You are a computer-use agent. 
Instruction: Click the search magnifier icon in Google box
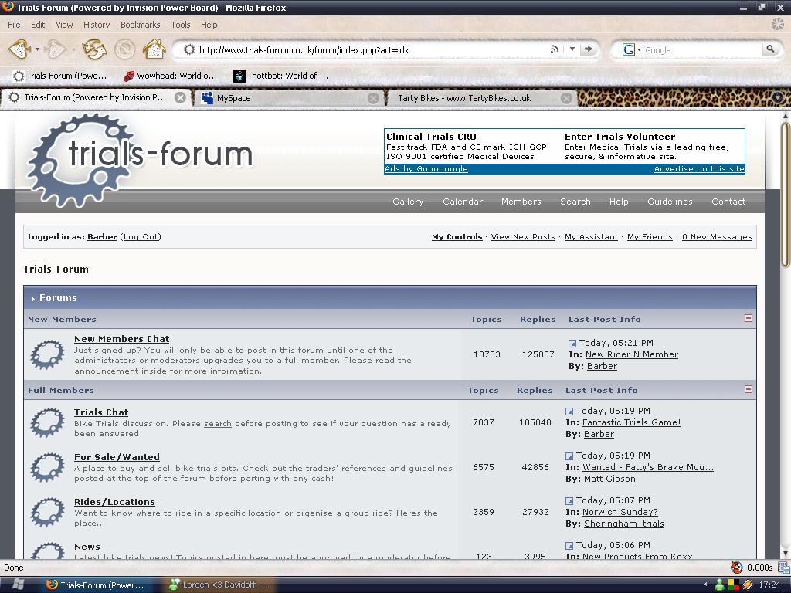[770, 49]
